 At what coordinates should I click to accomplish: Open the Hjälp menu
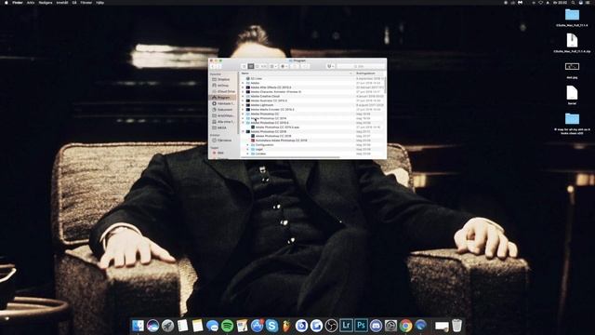(x=99, y=3)
